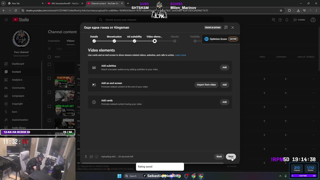Click Add for cards

coord(224,102)
